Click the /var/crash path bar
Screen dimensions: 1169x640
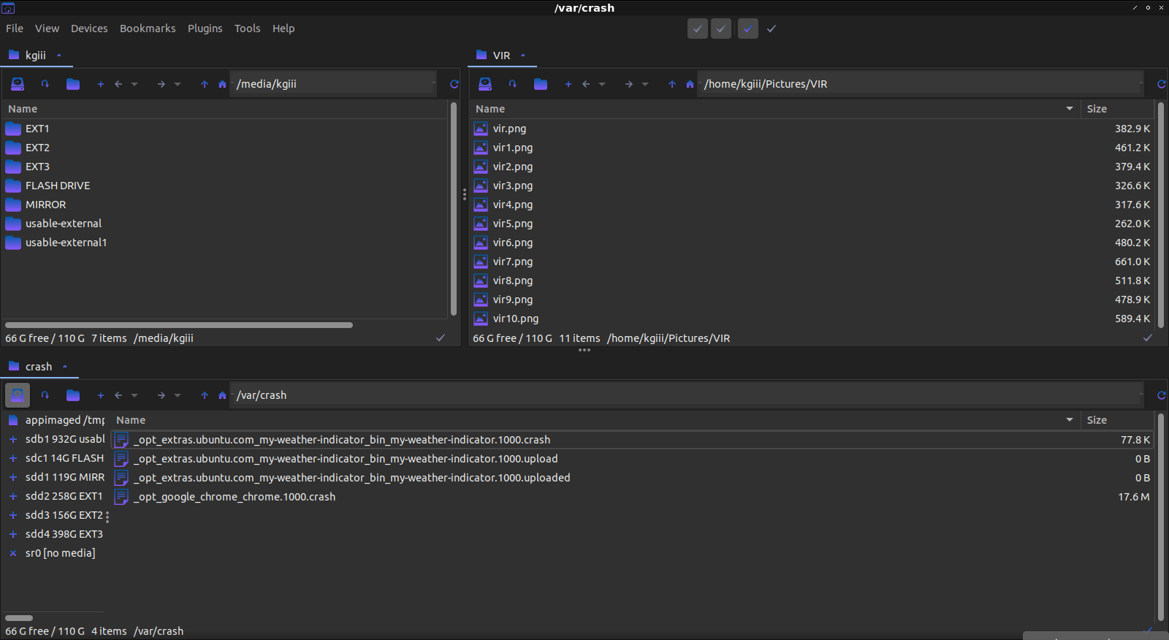tap(687, 395)
